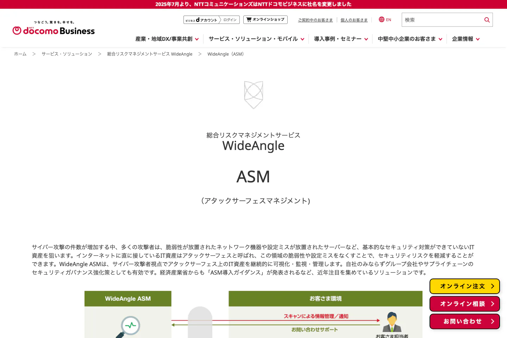Open the 中堅中小企業のお客さま menu
This screenshot has height=338, width=507.
tap(409, 39)
